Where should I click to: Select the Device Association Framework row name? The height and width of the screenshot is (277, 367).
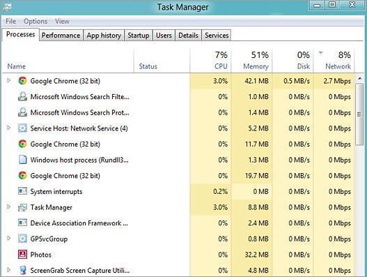(x=79, y=223)
